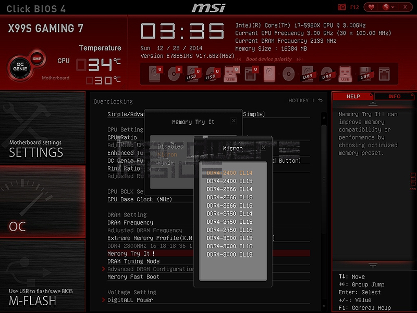The height and width of the screenshot is (313, 417).
Task: Choose DDR4-2666 CL15 preset
Action: (x=229, y=197)
